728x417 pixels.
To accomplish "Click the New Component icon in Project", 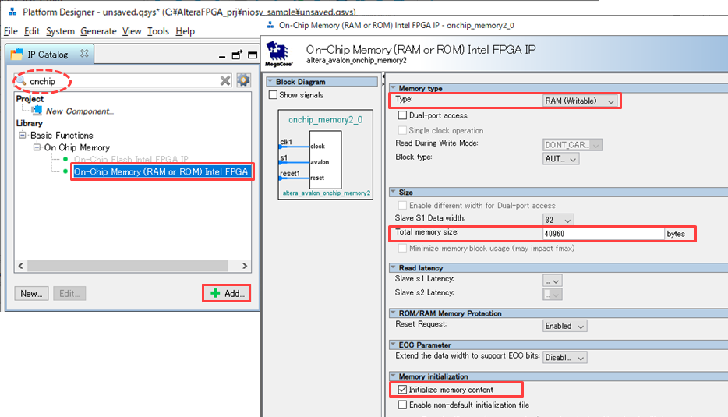I will point(37,110).
